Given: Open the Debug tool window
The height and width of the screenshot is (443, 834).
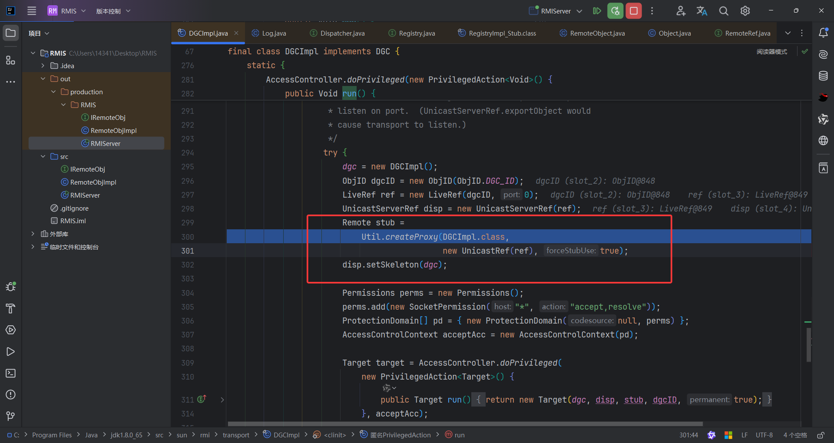Looking at the screenshot, I should (11, 287).
